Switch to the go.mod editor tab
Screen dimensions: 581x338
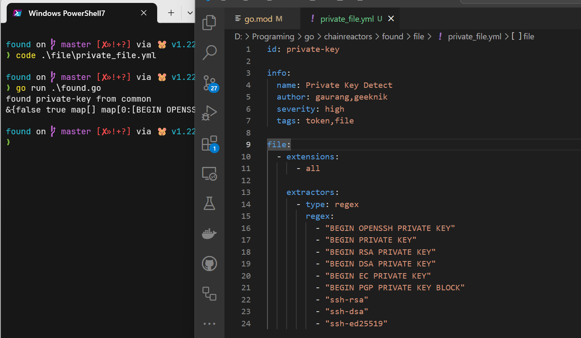click(x=262, y=19)
